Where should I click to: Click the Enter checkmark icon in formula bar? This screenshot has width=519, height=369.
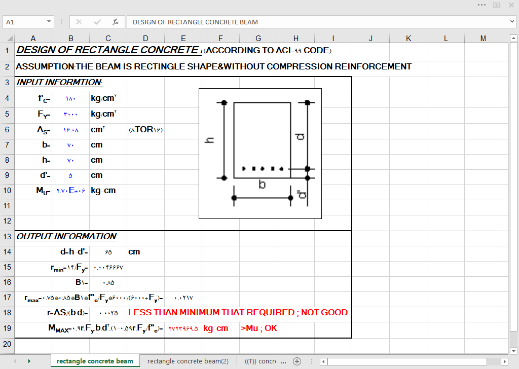point(97,22)
